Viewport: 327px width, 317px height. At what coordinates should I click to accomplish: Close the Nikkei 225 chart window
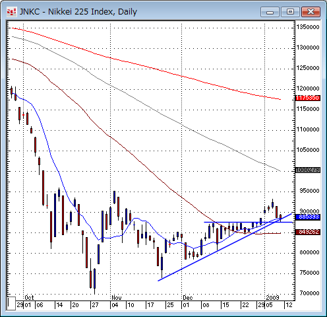[x=311, y=12]
